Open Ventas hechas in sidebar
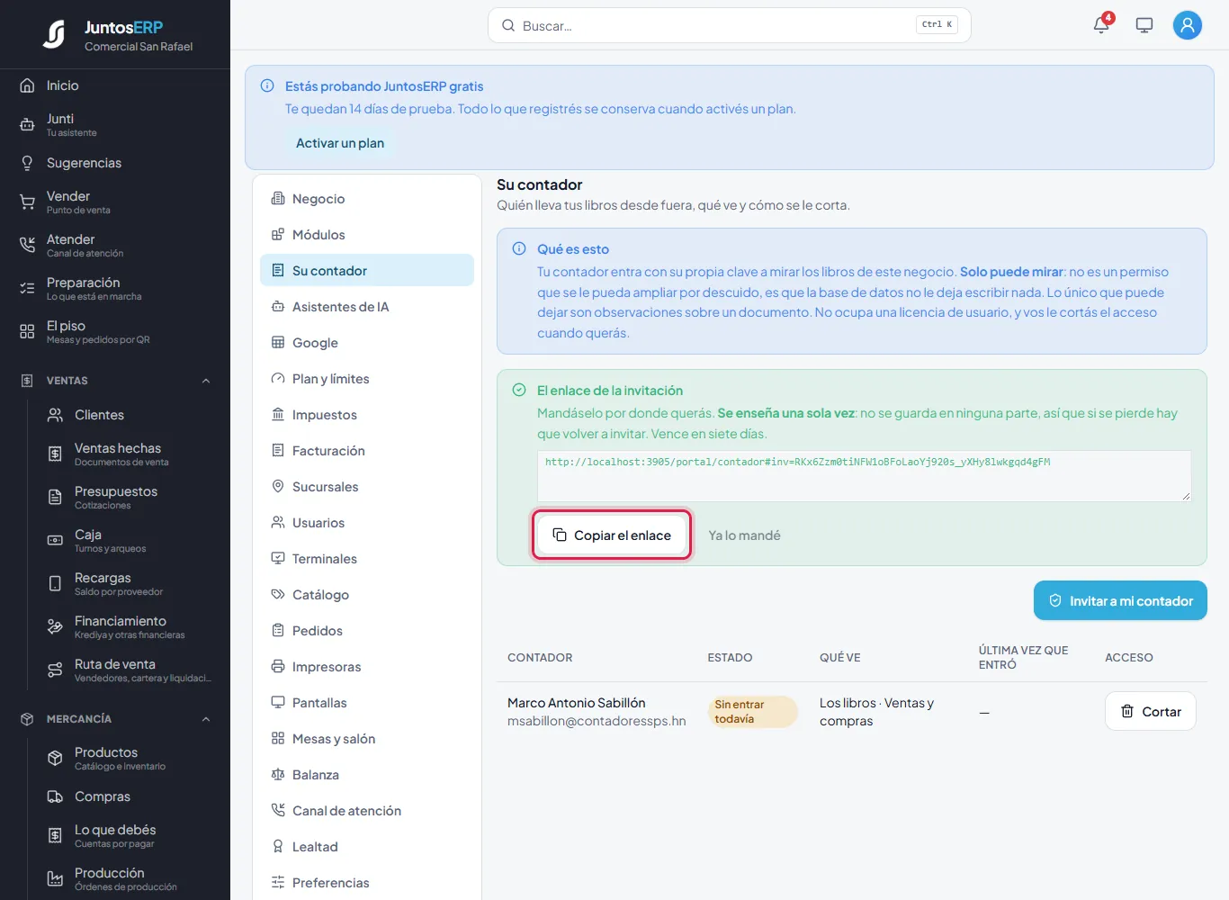The image size is (1229, 900). [x=129, y=454]
